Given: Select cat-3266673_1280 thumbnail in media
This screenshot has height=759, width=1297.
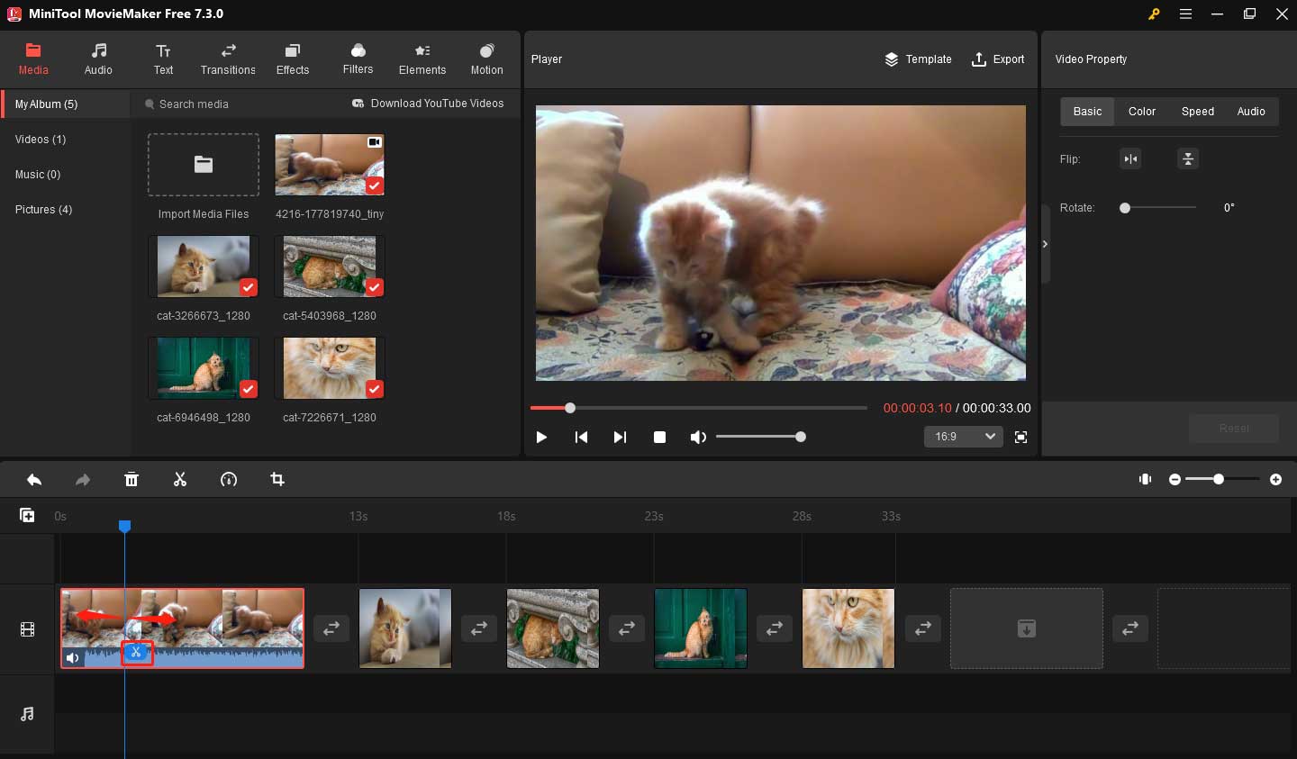Looking at the screenshot, I should tap(204, 267).
